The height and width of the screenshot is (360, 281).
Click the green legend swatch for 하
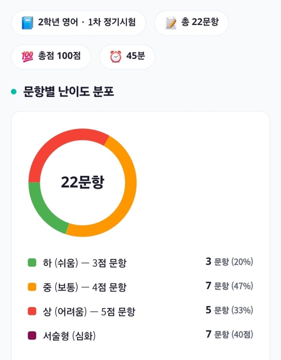32,262
